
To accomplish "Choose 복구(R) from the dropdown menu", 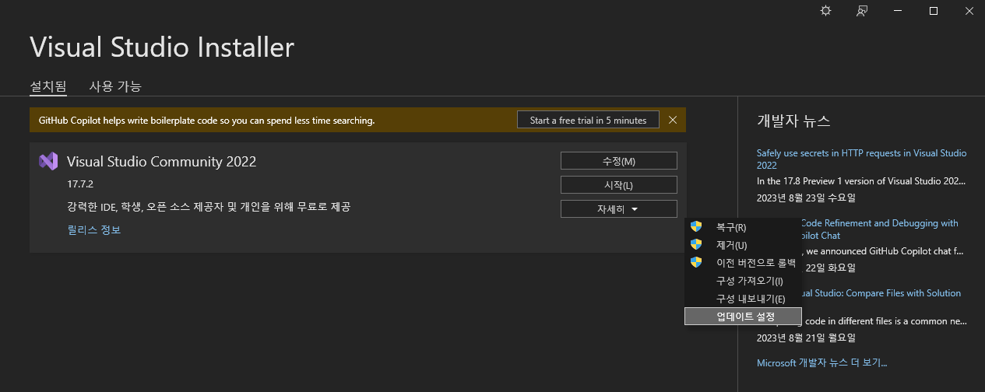I will tap(743, 227).
